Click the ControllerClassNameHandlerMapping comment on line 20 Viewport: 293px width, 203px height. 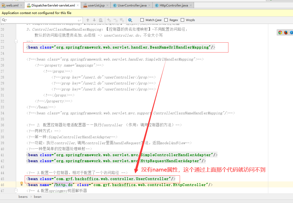click(107, 29)
